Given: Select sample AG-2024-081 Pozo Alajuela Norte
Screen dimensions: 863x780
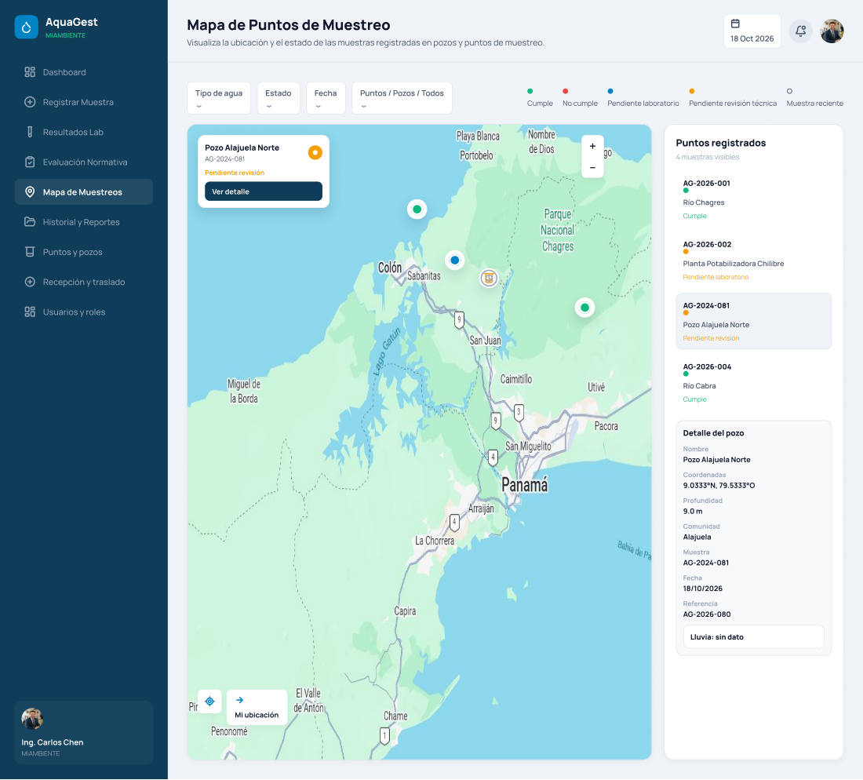Looking at the screenshot, I should [753, 322].
